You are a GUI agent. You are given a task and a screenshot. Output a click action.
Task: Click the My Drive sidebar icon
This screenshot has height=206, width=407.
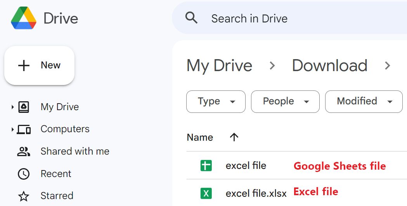coord(24,107)
